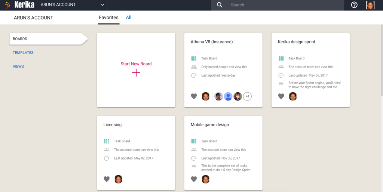Switch to the Favorites tab
Screen dimensions: 383x192
coord(108,18)
